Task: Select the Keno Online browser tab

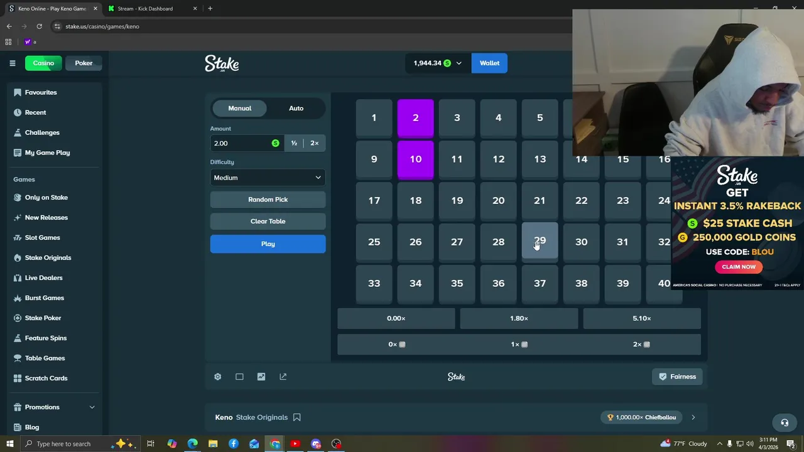Action: point(52,9)
